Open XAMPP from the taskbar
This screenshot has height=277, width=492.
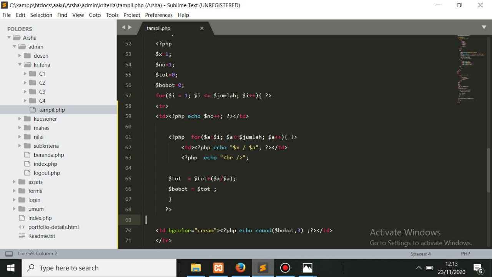tap(218, 268)
